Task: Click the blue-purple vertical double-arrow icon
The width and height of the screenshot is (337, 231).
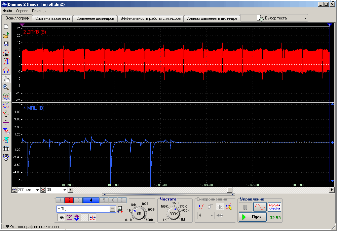Action: pyautogui.click(x=77, y=218)
